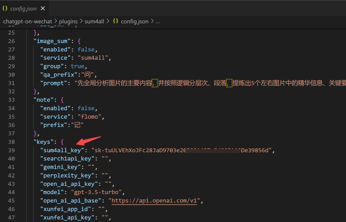The image size is (346, 222).
Task: Click the "enabled" key on line 34
Action: click(55, 108)
